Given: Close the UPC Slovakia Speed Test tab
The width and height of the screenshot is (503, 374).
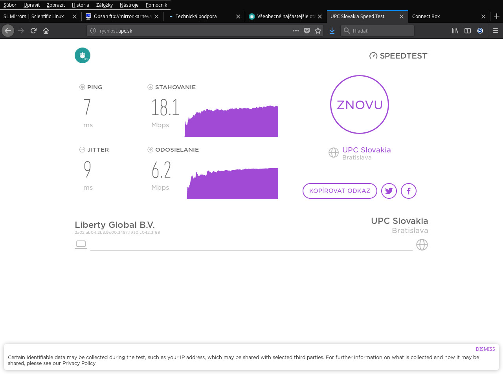Looking at the screenshot, I should (402, 16).
